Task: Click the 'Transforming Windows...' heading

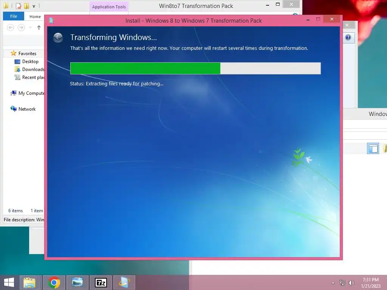Action: click(113, 37)
